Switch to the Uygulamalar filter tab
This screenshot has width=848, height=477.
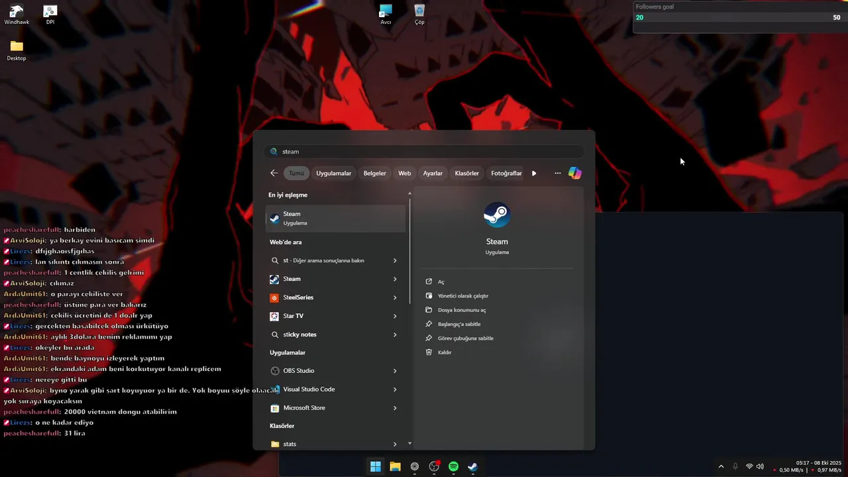click(333, 173)
